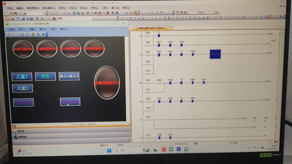The image size is (292, 164).
Task: Expand the GT Simulator toolbar options arrow
Action: (x=47, y=34)
